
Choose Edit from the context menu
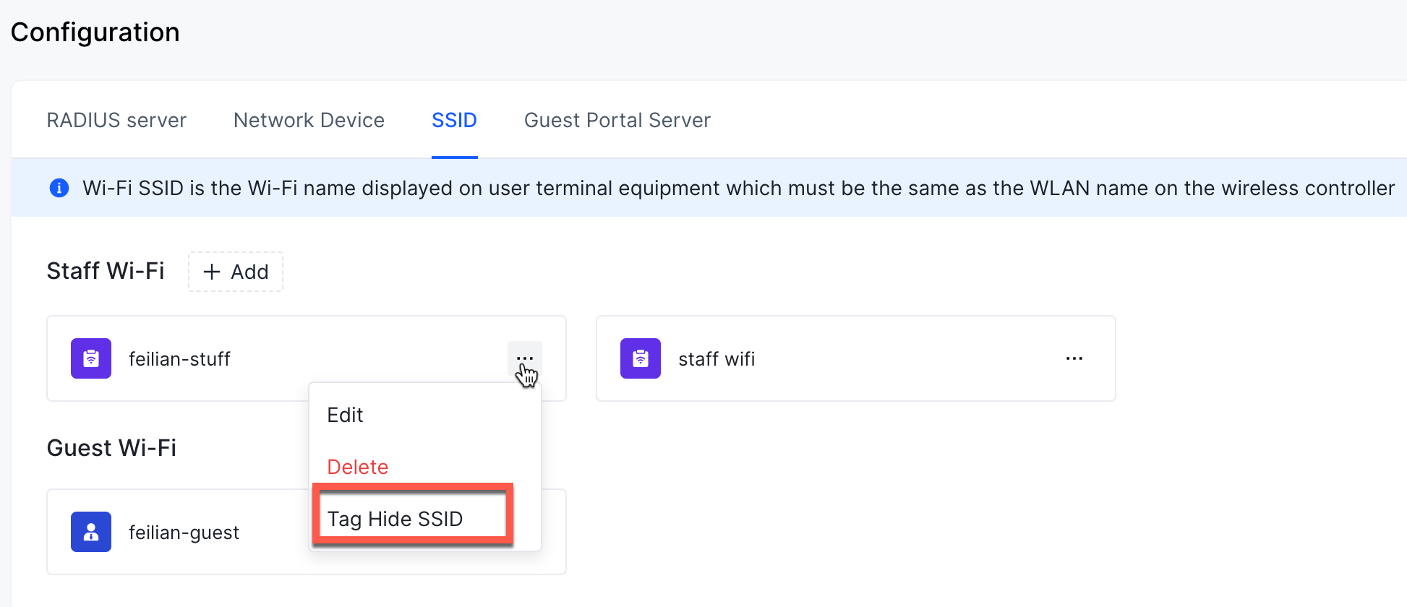[425, 415]
